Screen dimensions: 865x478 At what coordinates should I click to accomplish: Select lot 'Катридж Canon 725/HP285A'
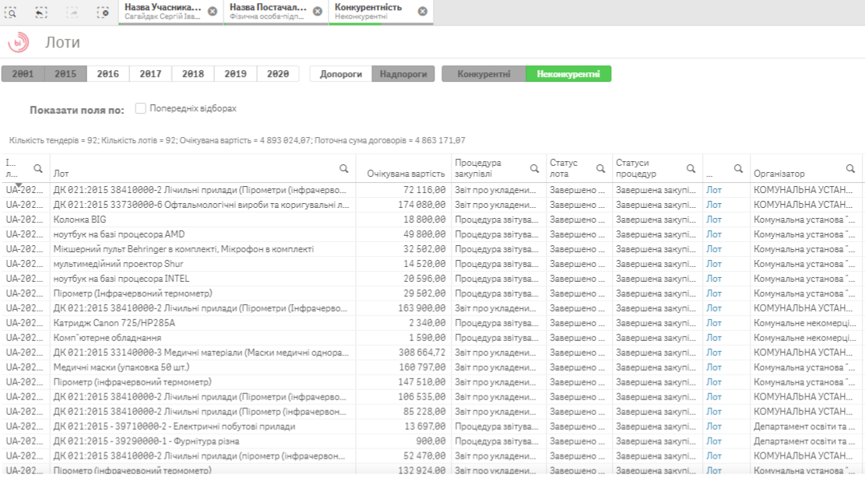[x=114, y=323]
